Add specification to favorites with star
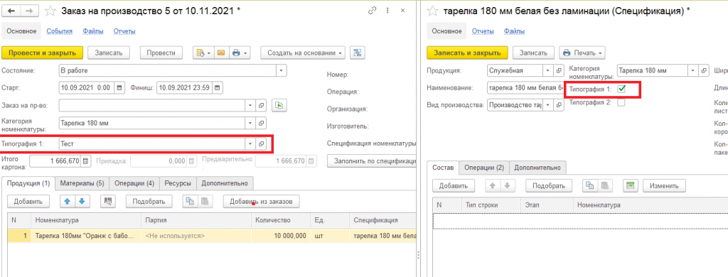Screen dimensions: 728x277 tap(432, 11)
